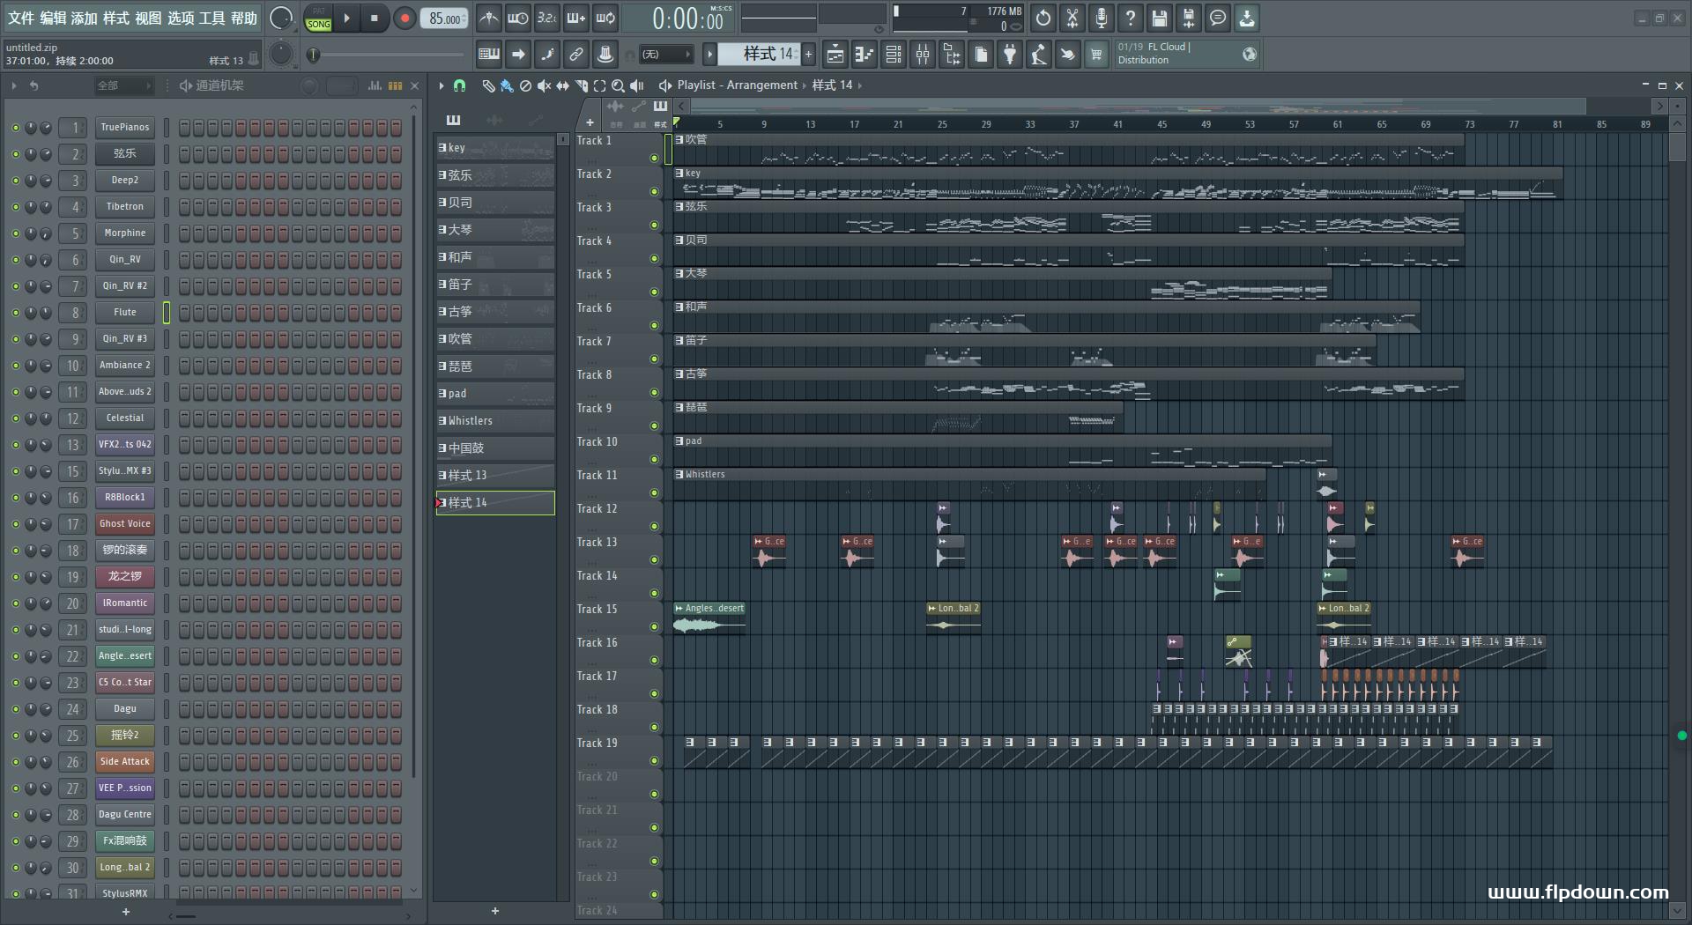The image size is (1692, 925).
Task: Click the FL Cloud Distribution news panel
Action: pyautogui.click(x=1186, y=55)
